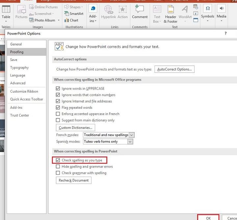This screenshot has width=237, height=220.
Task: Insert Slide Number icon
Action: pos(196,14)
